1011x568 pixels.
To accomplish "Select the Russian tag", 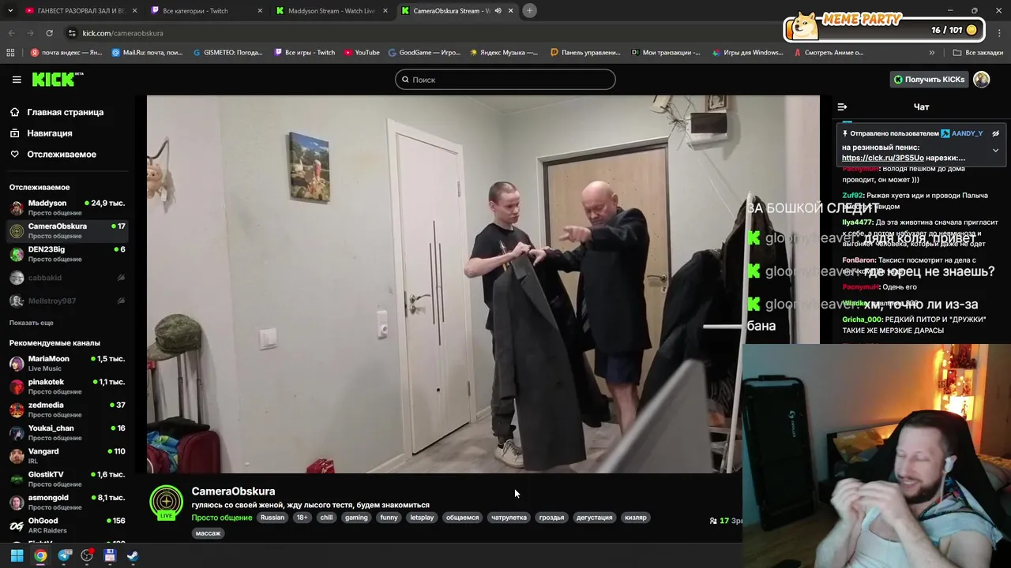I will (272, 518).
